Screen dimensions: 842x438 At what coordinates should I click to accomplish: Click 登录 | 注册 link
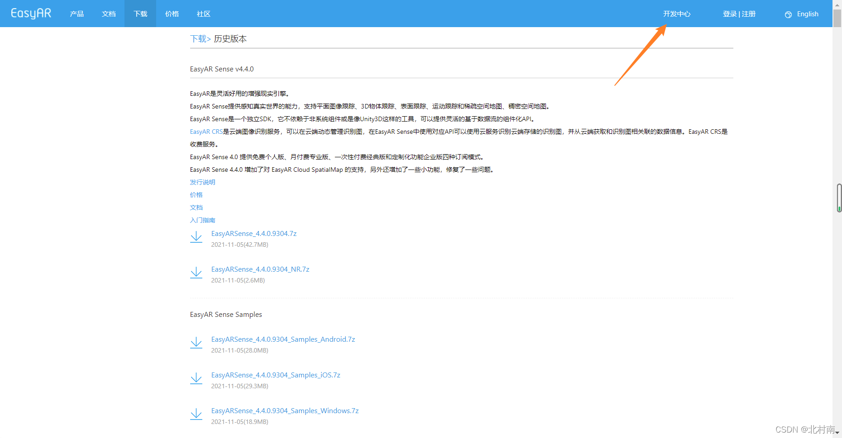click(739, 14)
